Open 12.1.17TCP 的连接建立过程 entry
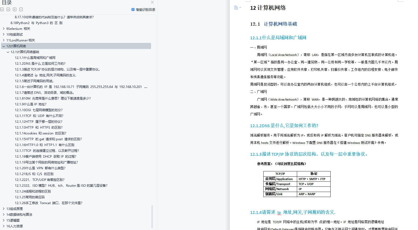Viewport: 418px width, 230px height. 47,151
